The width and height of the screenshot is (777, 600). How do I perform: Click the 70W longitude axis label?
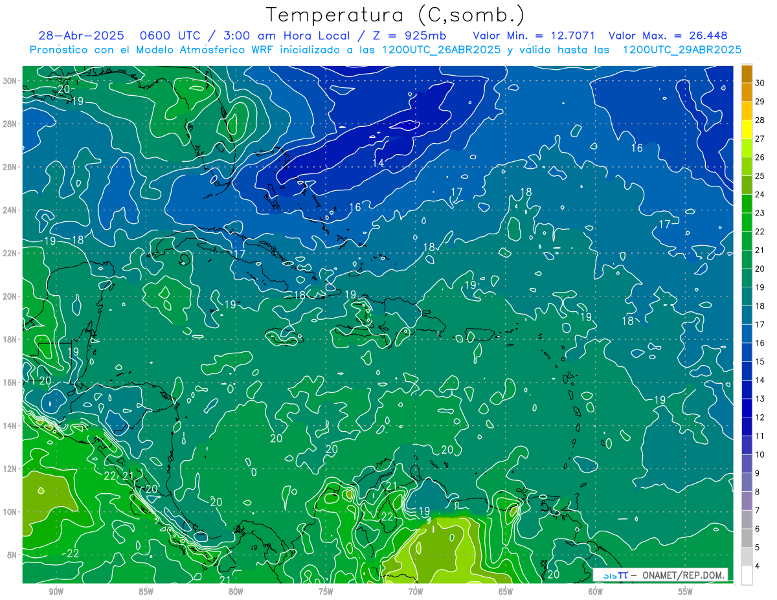(x=416, y=592)
